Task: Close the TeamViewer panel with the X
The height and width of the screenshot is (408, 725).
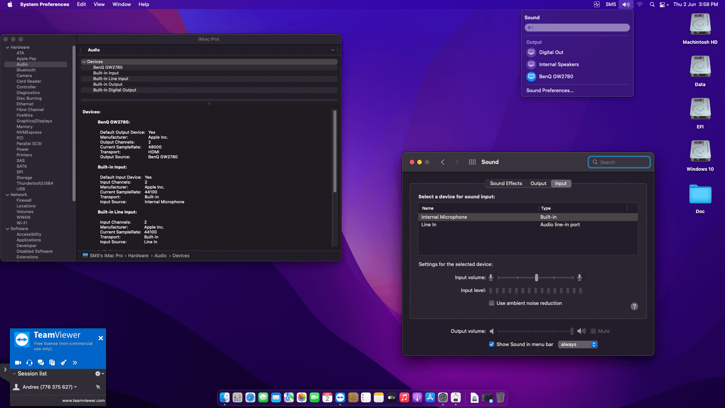Action: click(x=101, y=338)
